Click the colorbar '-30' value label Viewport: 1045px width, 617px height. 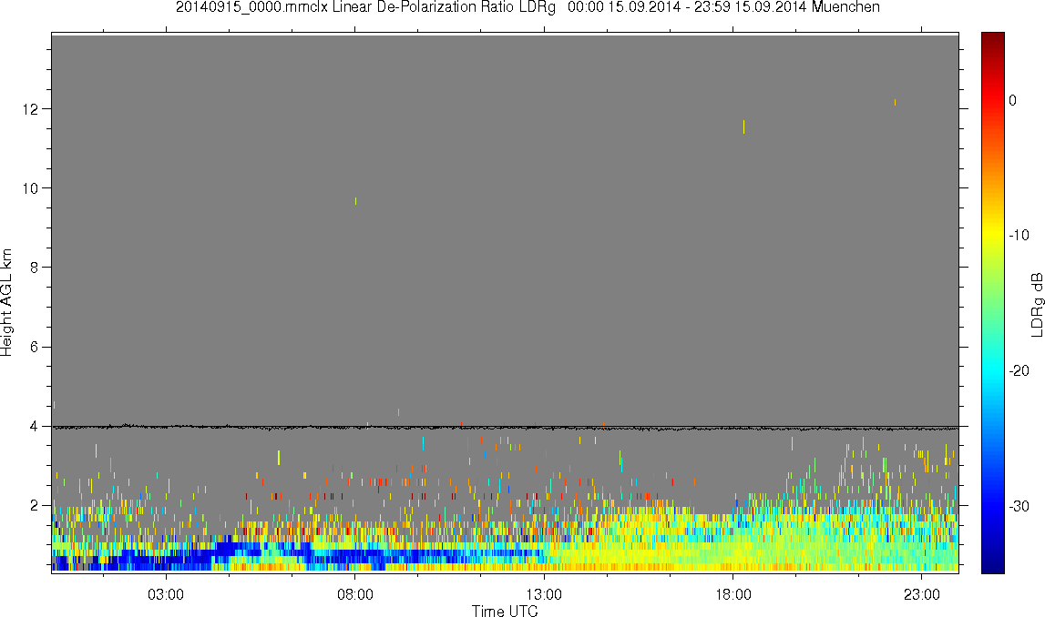(x=1019, y=507)
